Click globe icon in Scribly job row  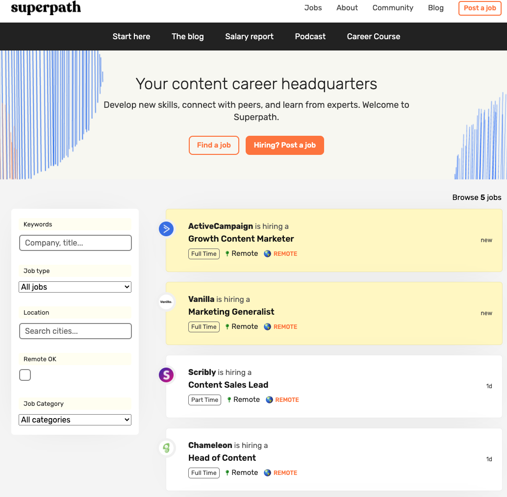[x=269, y=400]
